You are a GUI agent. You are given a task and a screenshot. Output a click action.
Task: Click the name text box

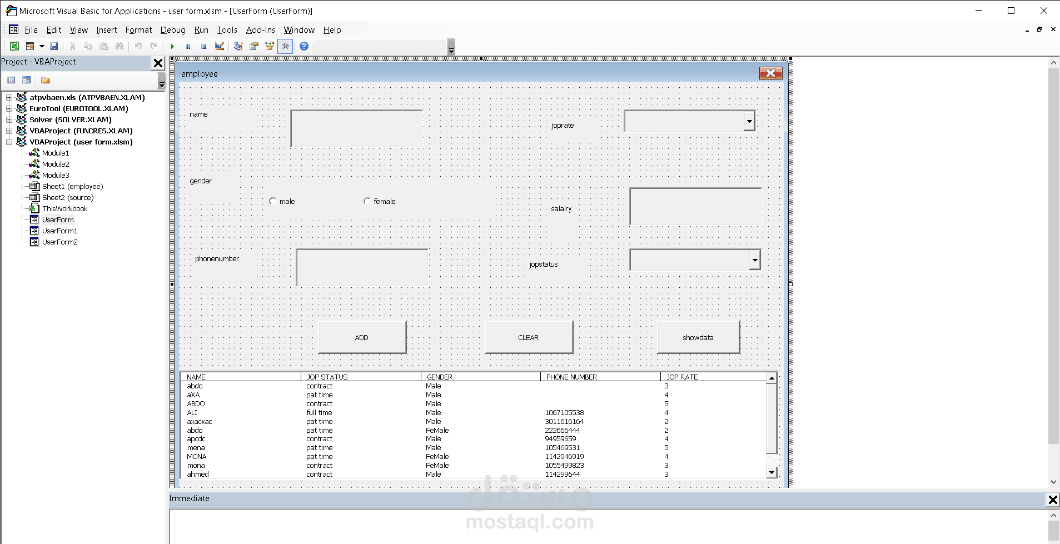click(x=356, y=128)
